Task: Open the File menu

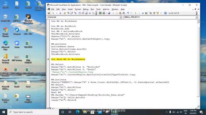Action: pyautogui.click(x=53, y=9)
